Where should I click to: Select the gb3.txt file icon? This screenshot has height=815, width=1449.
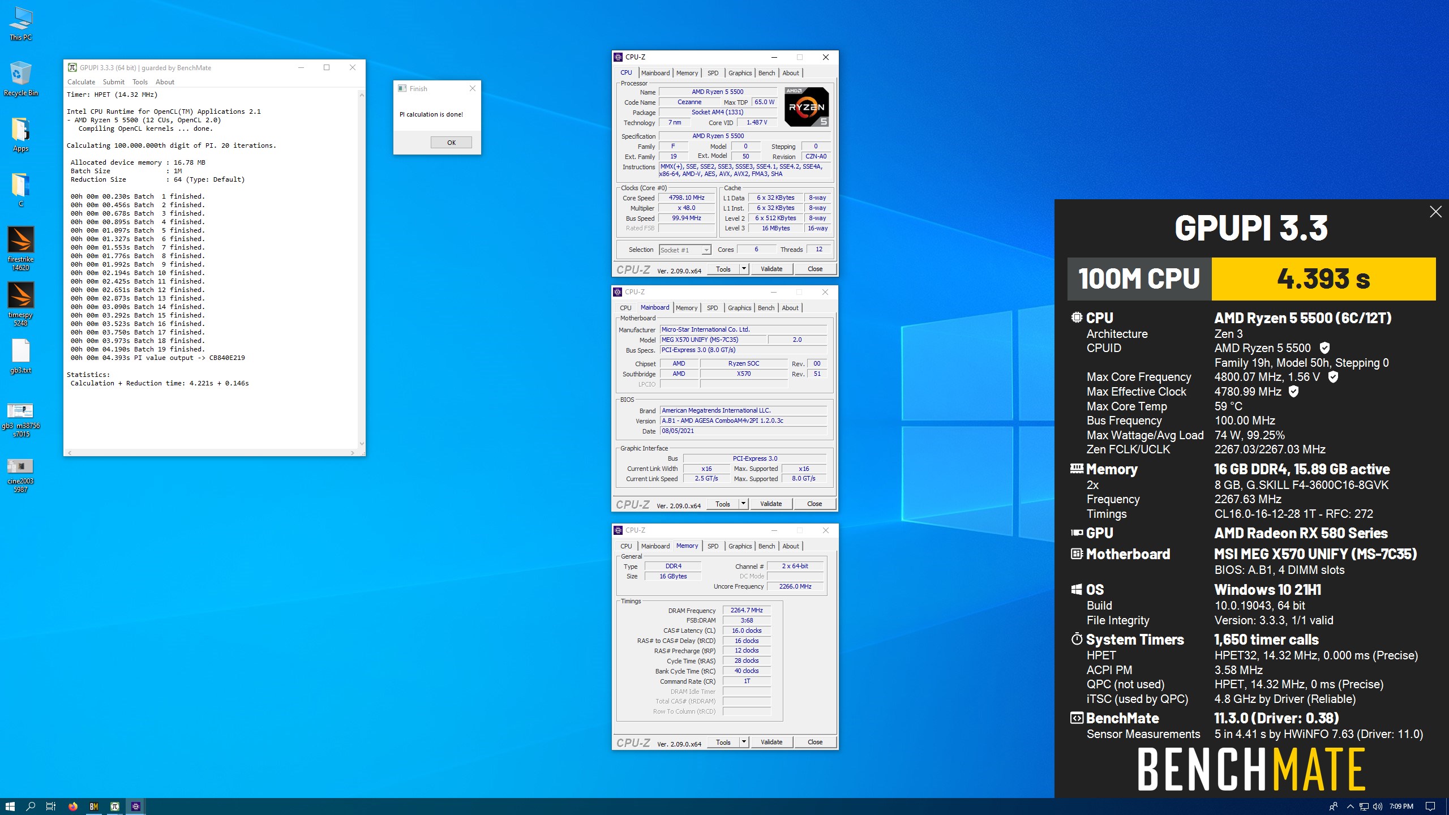[x=21, y=357]
